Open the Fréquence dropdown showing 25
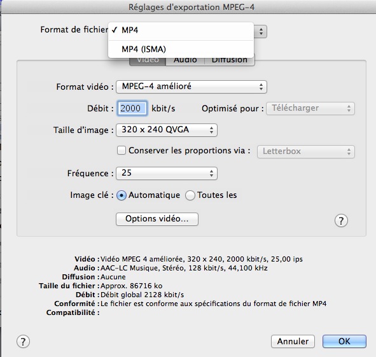This screenshot has width=376, height=357. (x=167, y=173)
